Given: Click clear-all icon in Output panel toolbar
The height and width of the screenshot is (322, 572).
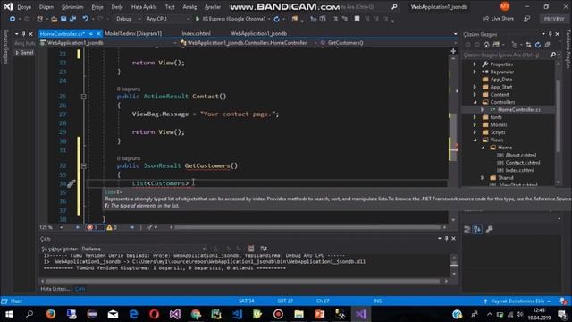Looking at the screenshot, I should click(x=251, y=249).
